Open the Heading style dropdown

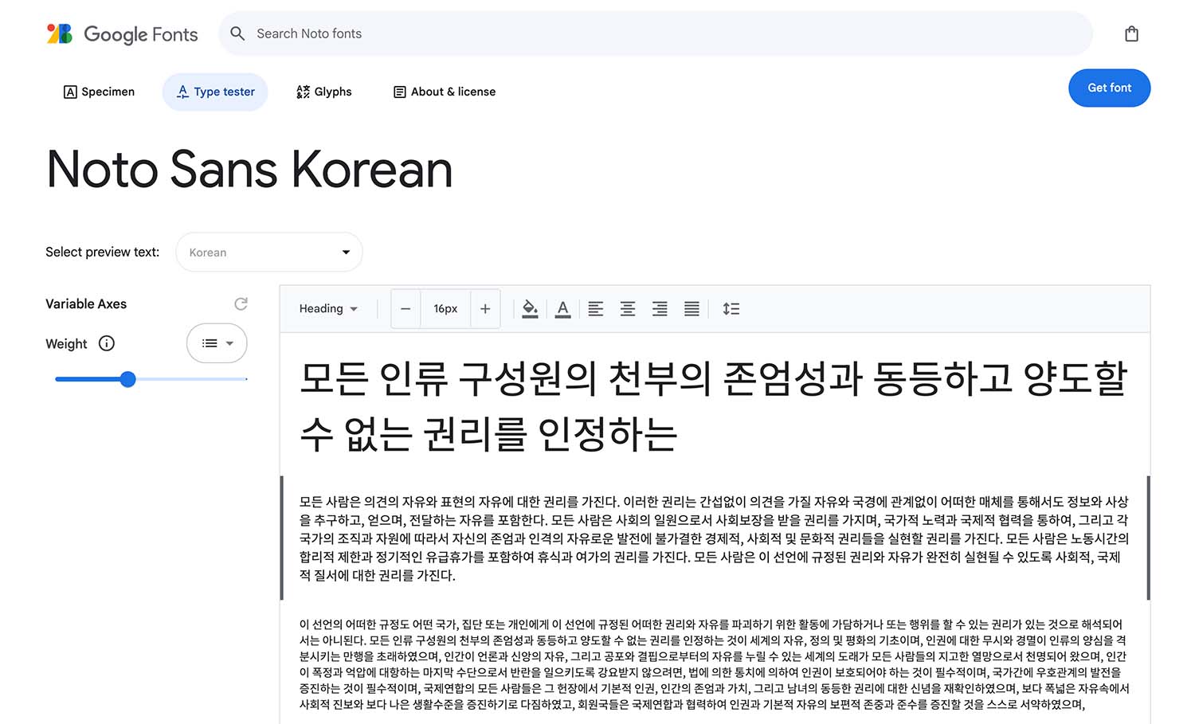(x=328, y=309)
